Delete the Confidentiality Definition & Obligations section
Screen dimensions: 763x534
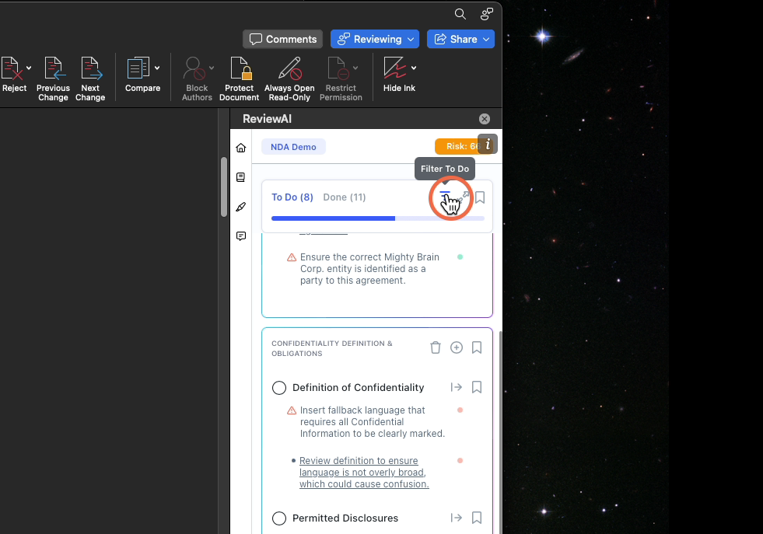tap(436, 347)
